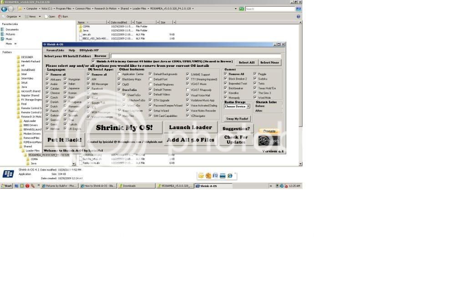Viewport: 466px width, 307px height.
Task: Toggle the Facebook checkbox
Action: point(88,89)
